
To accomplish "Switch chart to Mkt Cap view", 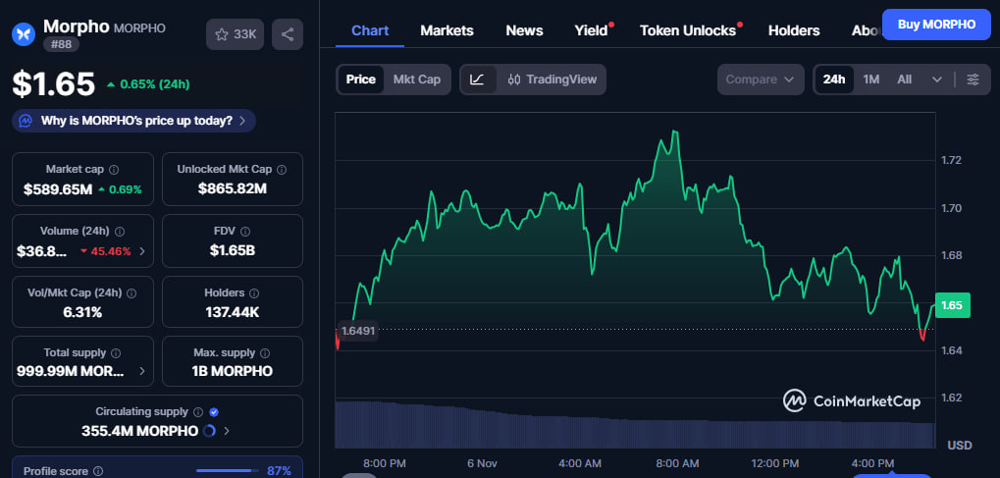I will click(x=416, y=80).
